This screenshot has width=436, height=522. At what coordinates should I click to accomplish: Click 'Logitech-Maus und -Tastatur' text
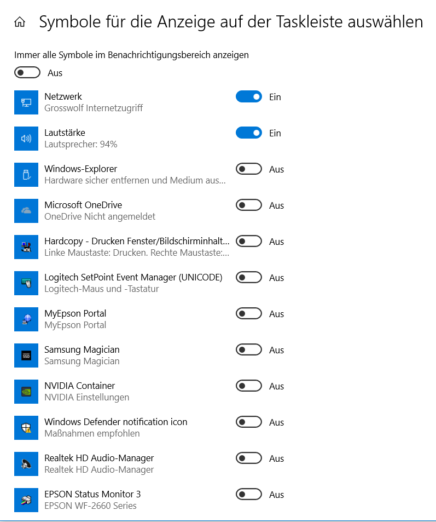click(x=102, y=289)
